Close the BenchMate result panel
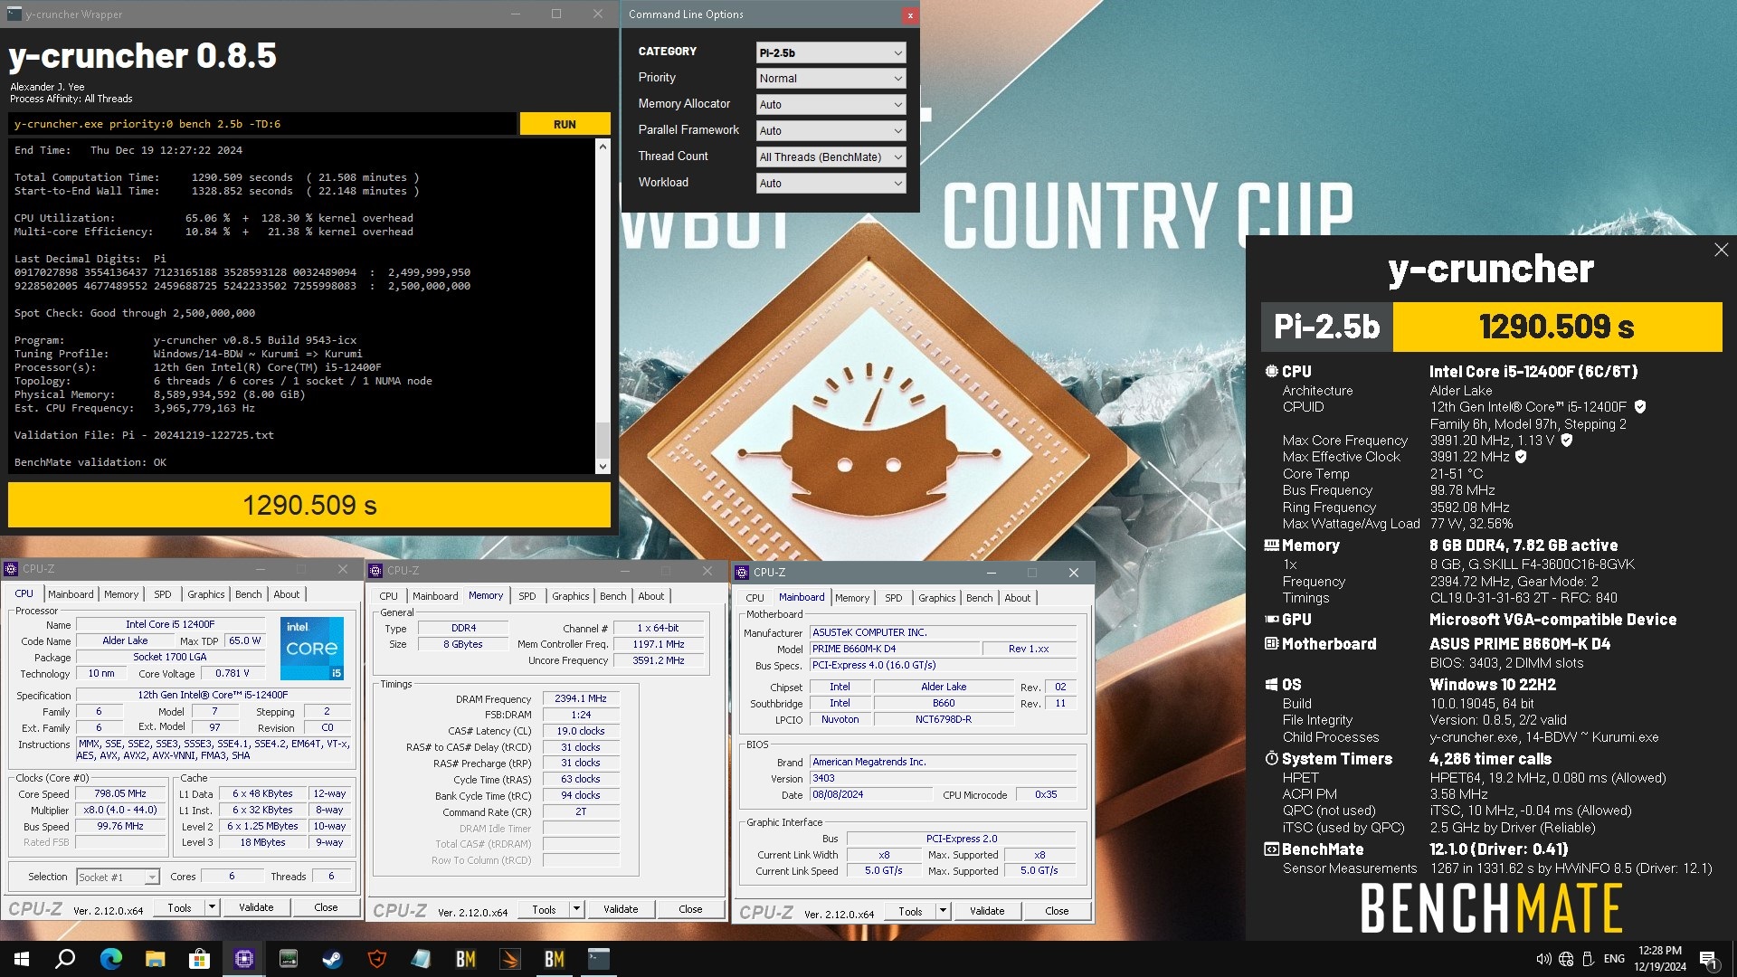Image resolution: width=1737 pixels, height=977 pixels. point(1721,251)
